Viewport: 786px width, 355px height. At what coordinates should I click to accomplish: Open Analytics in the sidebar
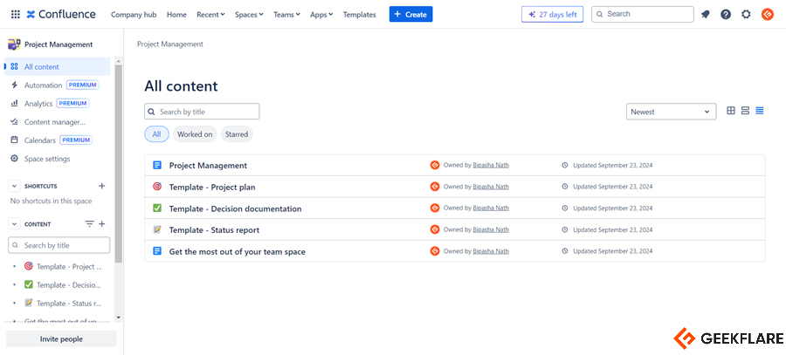coord(57,103)
